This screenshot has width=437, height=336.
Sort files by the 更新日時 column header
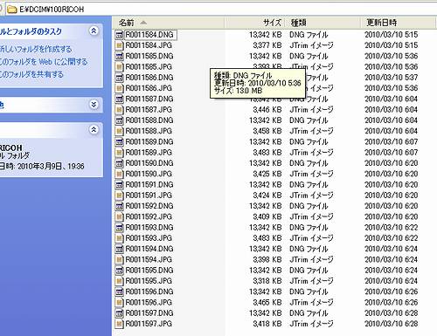point(398,23)
